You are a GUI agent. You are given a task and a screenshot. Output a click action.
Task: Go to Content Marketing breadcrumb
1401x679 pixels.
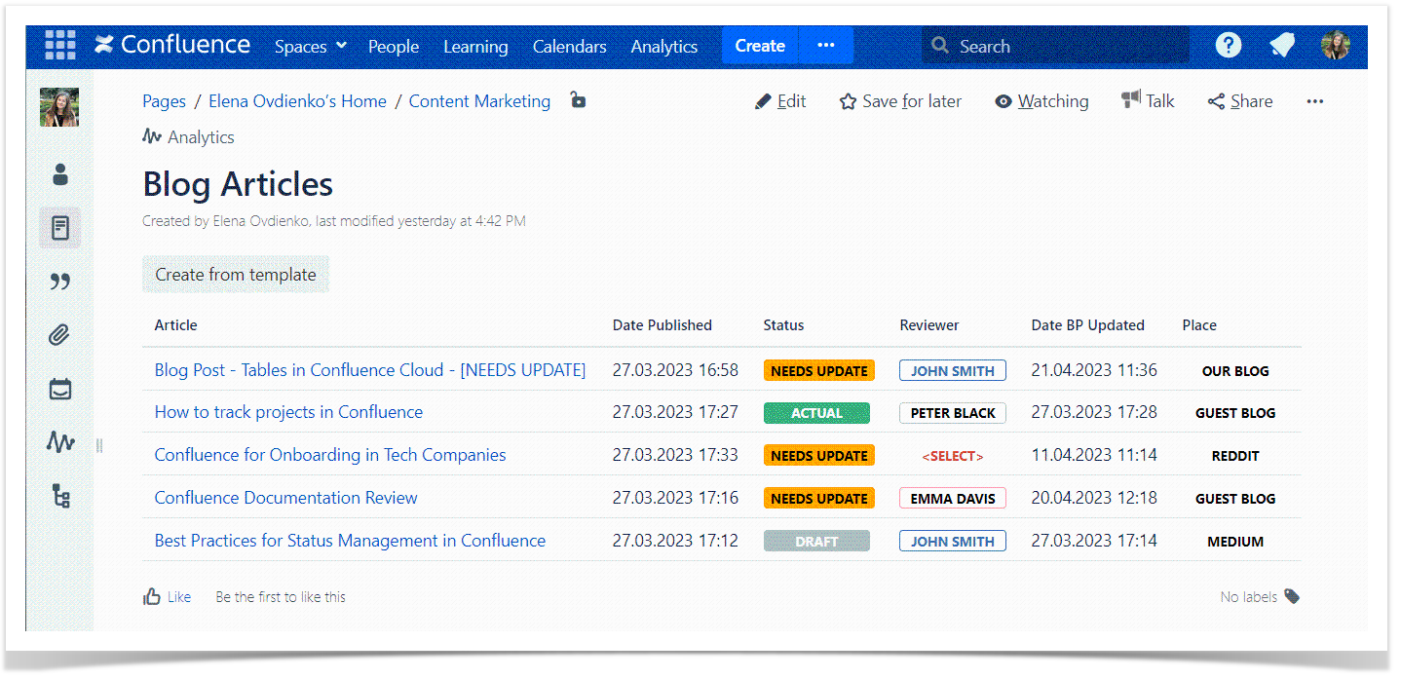[x=479, y=101]
